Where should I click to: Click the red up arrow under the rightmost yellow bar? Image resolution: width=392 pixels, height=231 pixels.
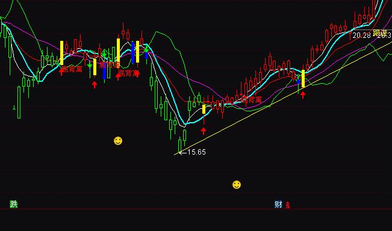point(303,95)
